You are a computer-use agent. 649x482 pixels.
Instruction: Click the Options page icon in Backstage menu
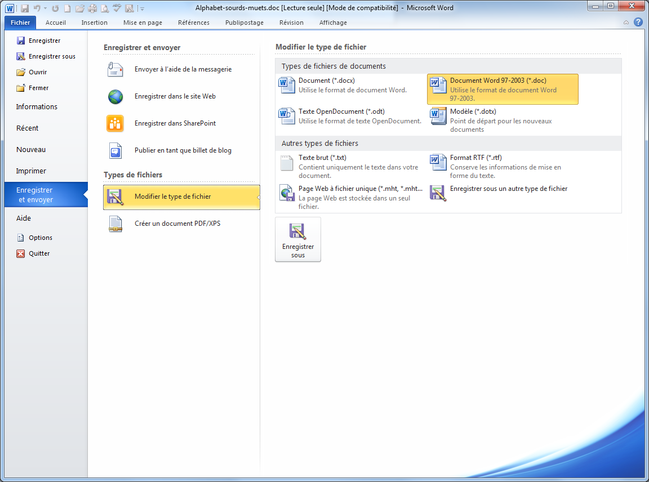[21, 238]
